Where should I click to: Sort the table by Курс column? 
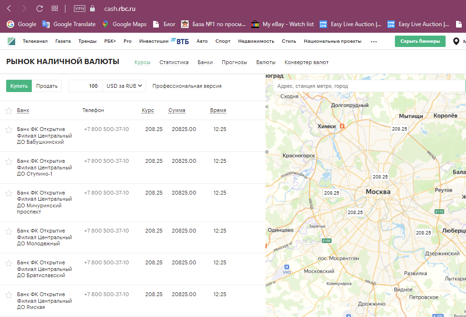148,111
